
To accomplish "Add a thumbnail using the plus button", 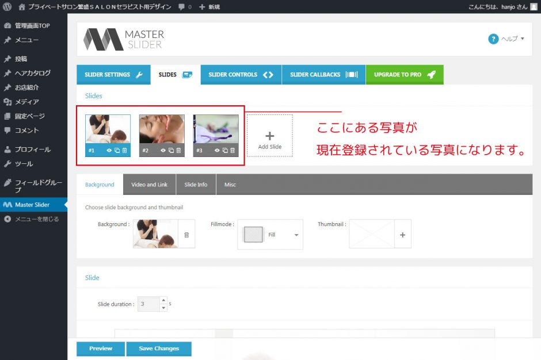I will (403, 235).
